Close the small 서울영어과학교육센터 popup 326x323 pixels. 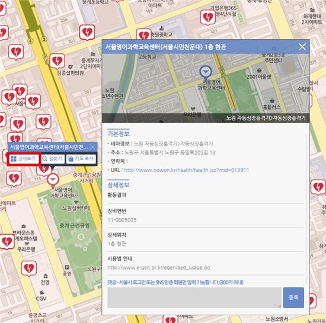pyautogui.click(x=92, y=147)
